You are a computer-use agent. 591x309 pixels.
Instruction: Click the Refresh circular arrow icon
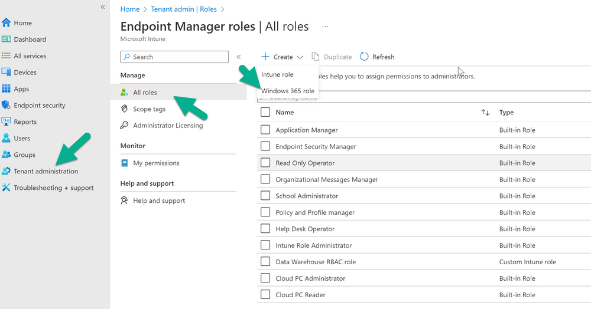click(364, 57)
